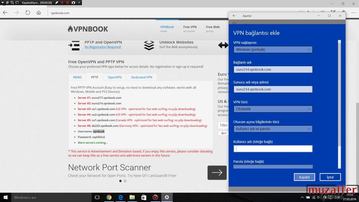Image resolution: width=359 pixels, height=202 pixels.
Task: Open Free VPN accounts menu item
Action: pos(190,29)
